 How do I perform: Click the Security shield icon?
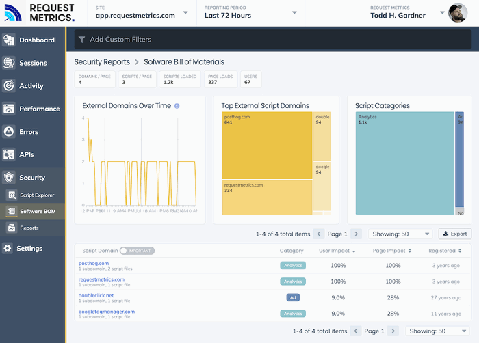point(9,177)
